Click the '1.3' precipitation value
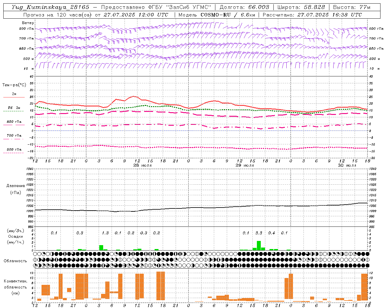Viewport: 385px width, 308px height. pyautogui.click(x=105, y=233)
